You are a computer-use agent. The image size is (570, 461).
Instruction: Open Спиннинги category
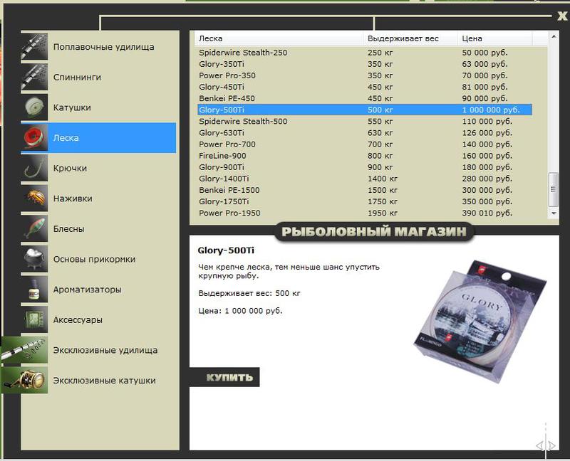[x=77, y=78]
